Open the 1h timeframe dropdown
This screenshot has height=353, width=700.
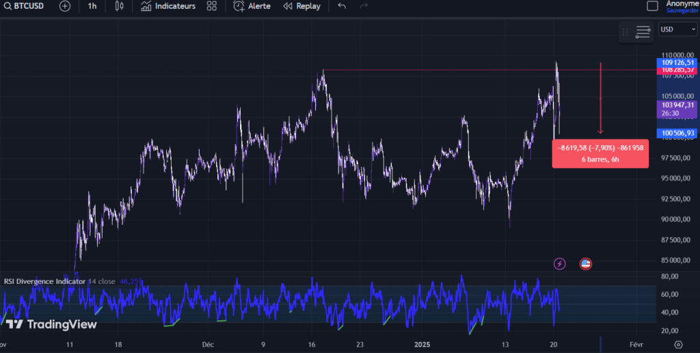(x=92, y=6)
